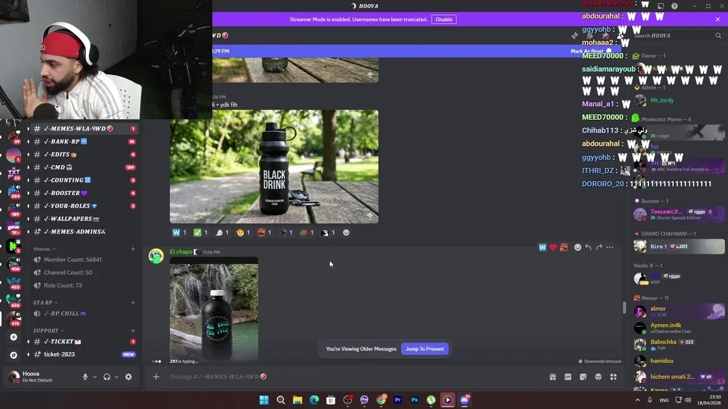Toggle the green frog reaction
The height and width of the screenshot is (409, 728).
tap(307, 232)
